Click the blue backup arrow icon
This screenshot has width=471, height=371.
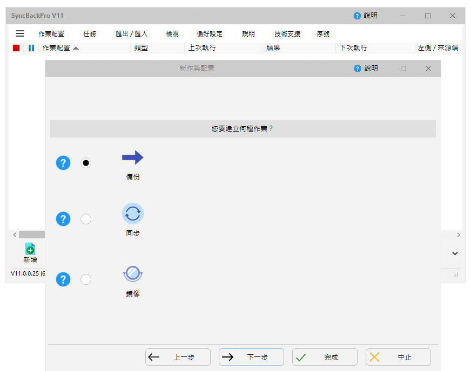(132, 157)
